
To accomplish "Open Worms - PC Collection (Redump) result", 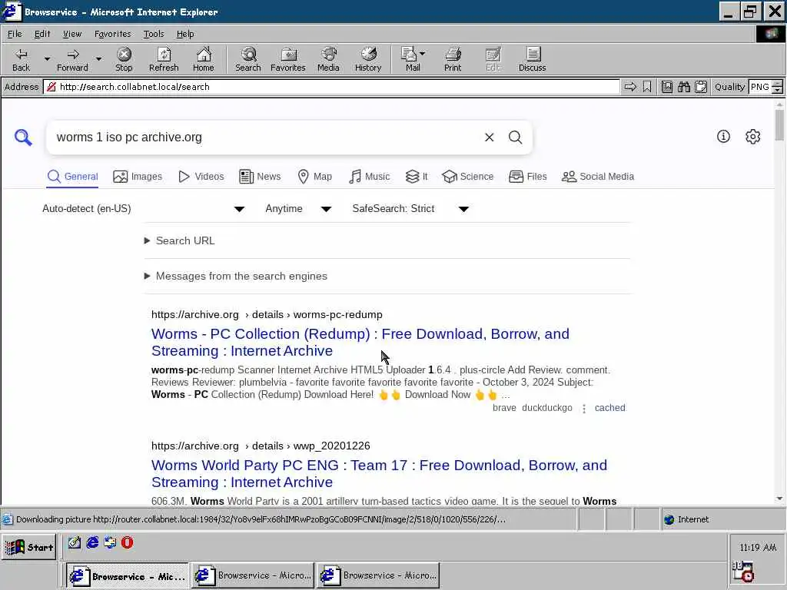I will (360, 342).
